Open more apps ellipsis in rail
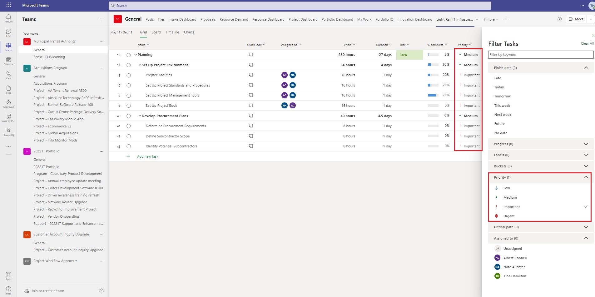Viewport: 595px width, 297px height. tap(8, 146)
